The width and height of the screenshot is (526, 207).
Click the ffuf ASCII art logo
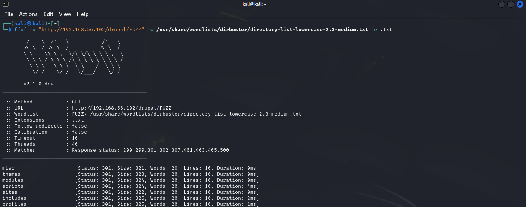(x=74, y=57)
